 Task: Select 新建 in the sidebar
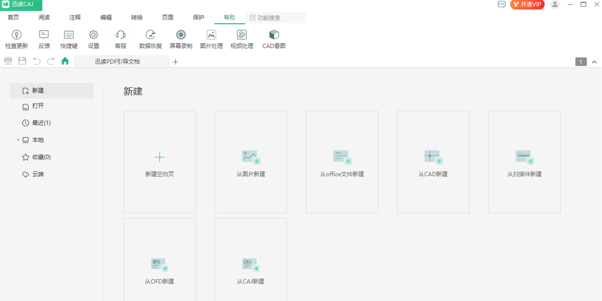point(52,91)
